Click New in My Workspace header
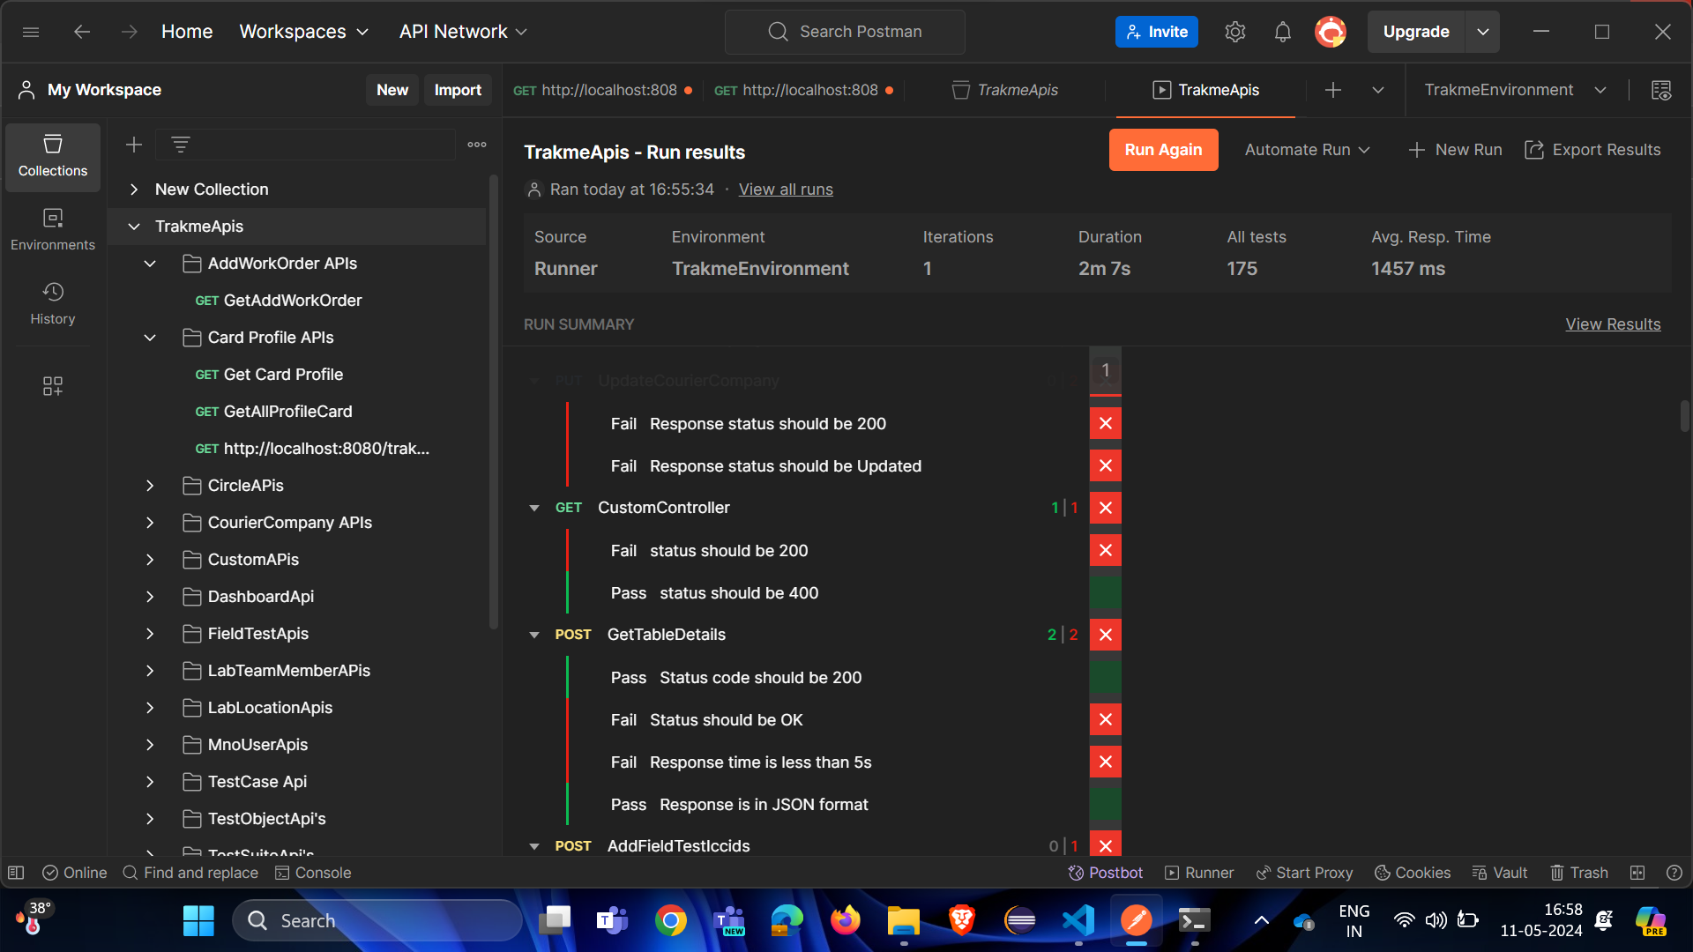 click(x=392, y=90)
